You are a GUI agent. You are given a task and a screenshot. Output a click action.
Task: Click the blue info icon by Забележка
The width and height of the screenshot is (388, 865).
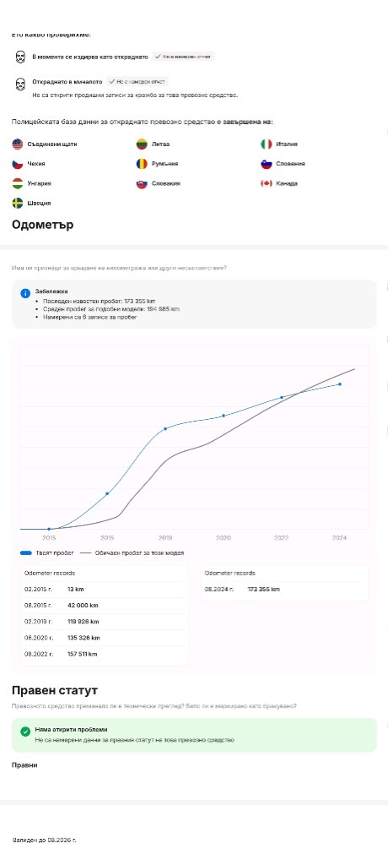(24, 293)
